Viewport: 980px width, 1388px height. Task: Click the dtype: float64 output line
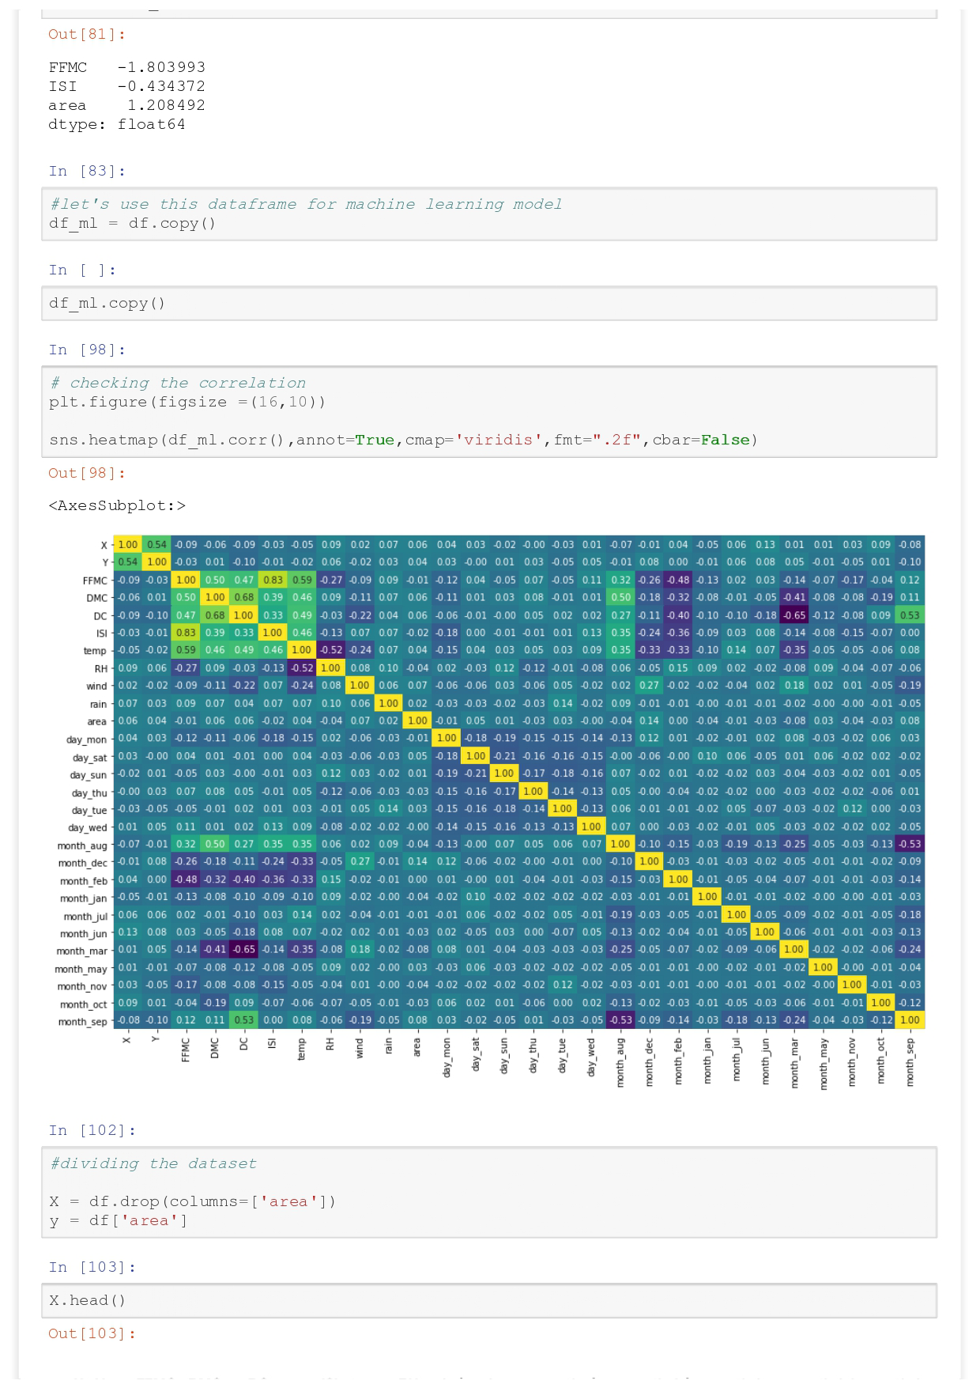[117, 124]
